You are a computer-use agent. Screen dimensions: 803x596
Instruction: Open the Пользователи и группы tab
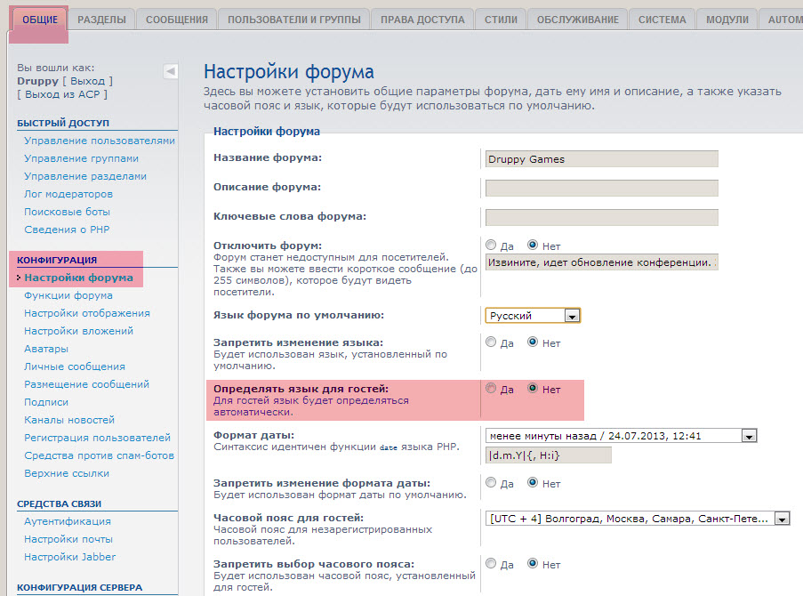tap(293, 20)
